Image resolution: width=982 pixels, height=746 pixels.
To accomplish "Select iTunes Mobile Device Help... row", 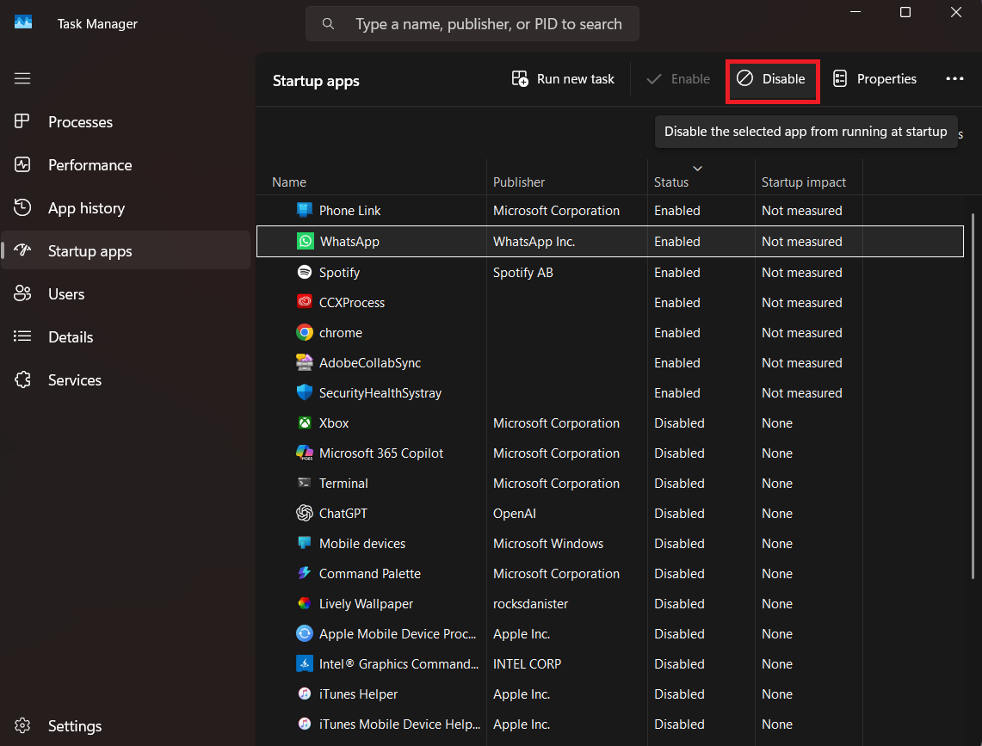I will pos(610,724).
